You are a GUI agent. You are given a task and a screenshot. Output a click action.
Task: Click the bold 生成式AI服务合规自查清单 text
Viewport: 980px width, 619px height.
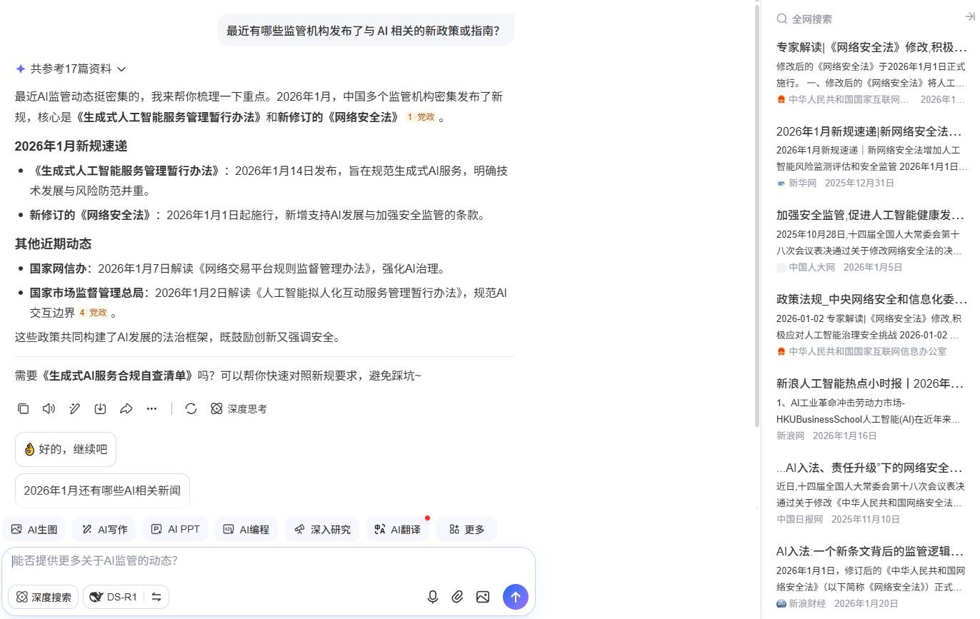point(117,375)
